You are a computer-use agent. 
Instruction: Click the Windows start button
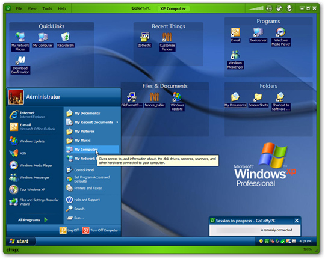coord(20,241)
